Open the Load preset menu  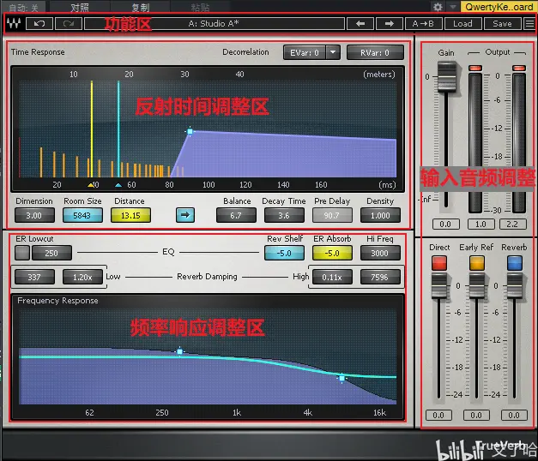(x=462, y=24)
